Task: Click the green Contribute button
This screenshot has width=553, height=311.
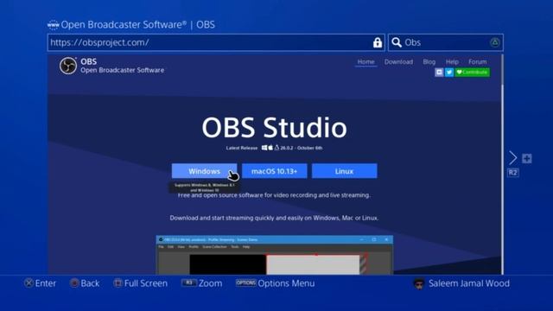Action: tap(473, 73)
